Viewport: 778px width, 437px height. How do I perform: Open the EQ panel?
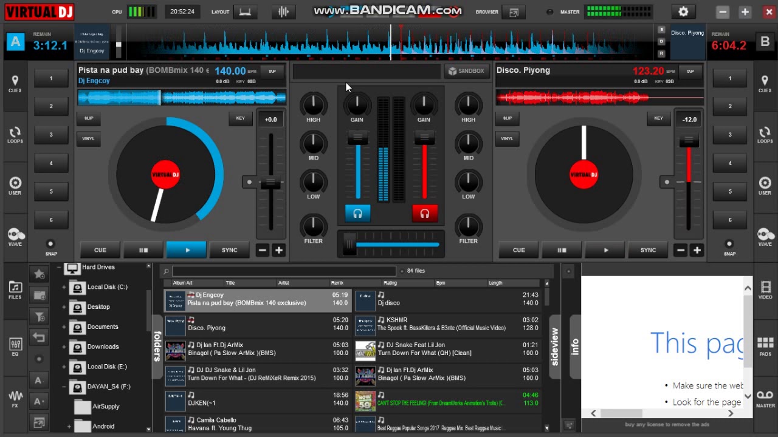[15, 347]
